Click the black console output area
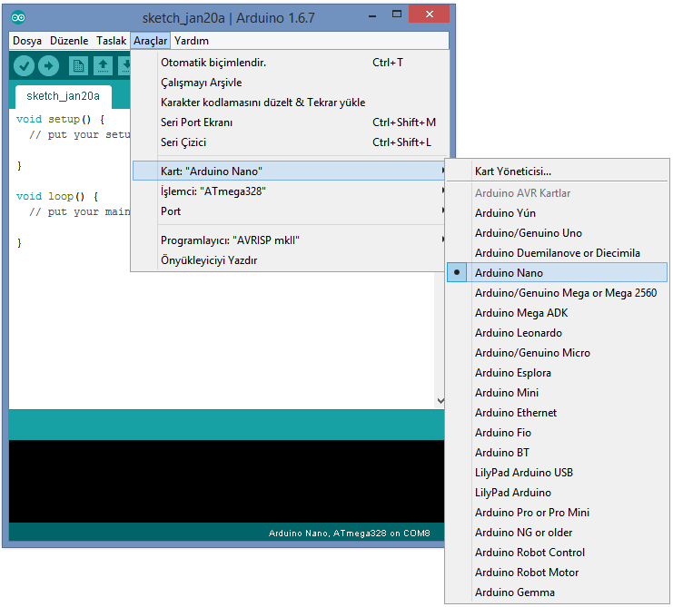This screenshot has height=607, width=673. (227, 481)
